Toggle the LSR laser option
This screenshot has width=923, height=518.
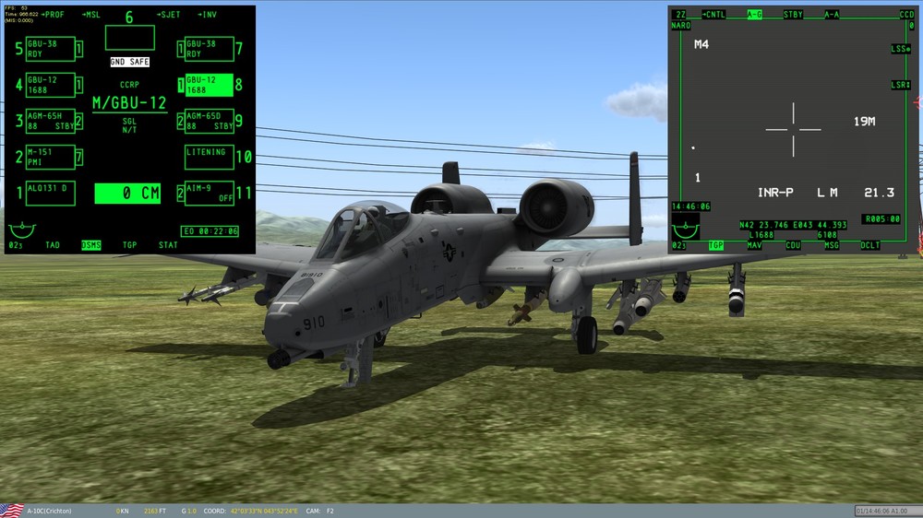901,85
